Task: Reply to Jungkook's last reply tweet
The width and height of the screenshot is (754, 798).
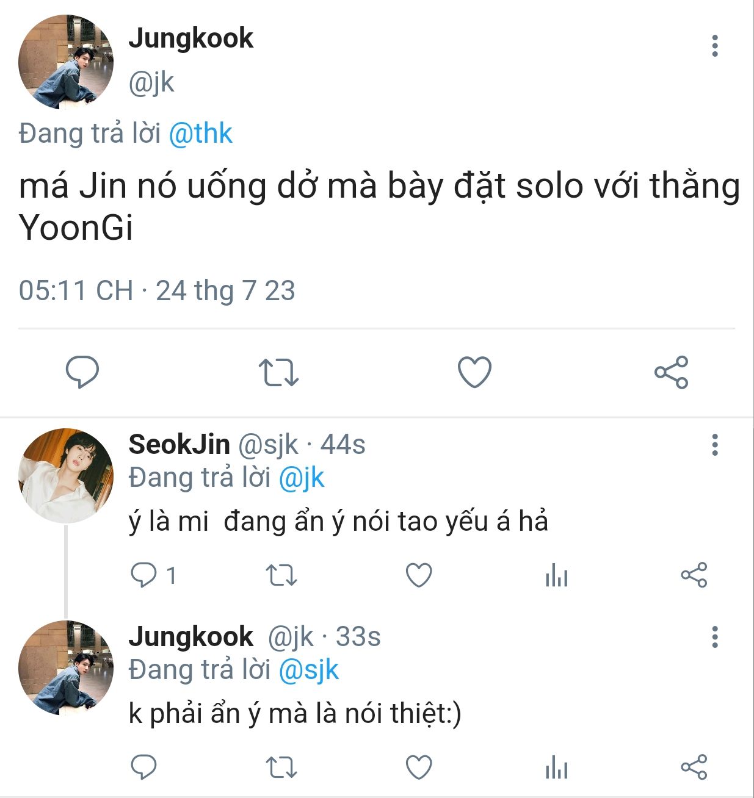Action: pos(144,767)
